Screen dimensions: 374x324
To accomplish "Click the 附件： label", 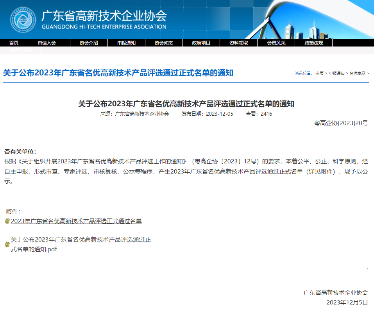I will coord(13,211).
